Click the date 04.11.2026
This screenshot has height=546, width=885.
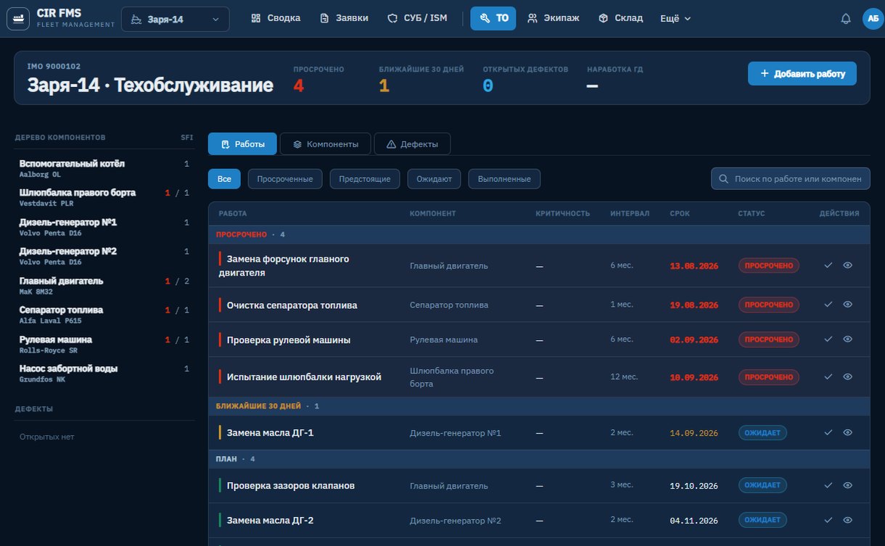tap(693, 521)
